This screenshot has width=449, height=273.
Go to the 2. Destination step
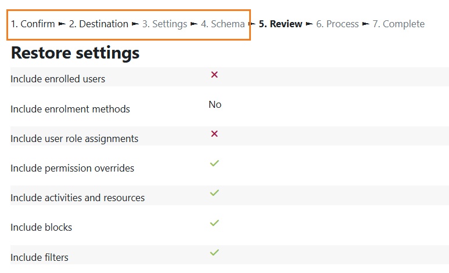[x=99, y=24]
